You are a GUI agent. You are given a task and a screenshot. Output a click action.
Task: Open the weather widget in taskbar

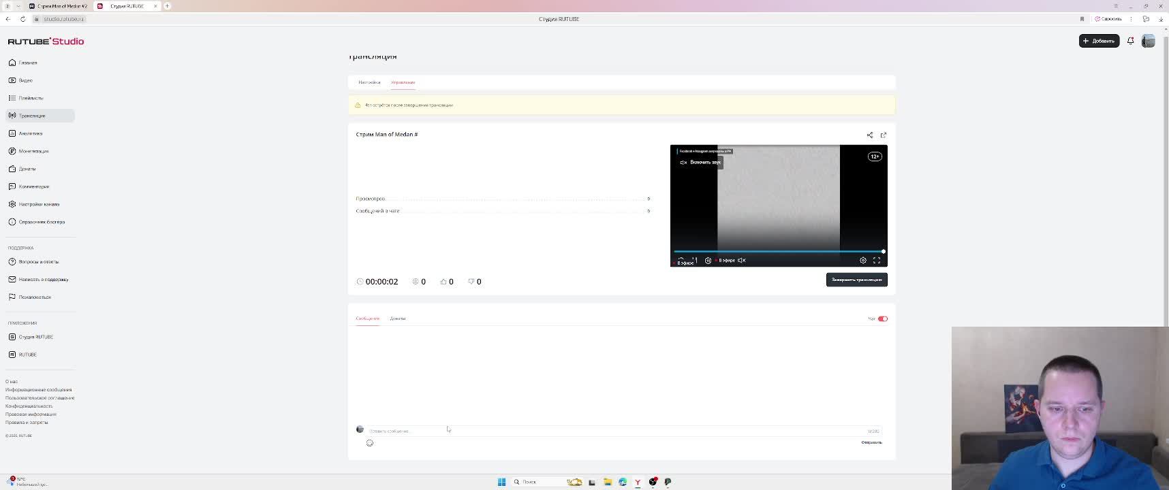[x=27, y=482]
